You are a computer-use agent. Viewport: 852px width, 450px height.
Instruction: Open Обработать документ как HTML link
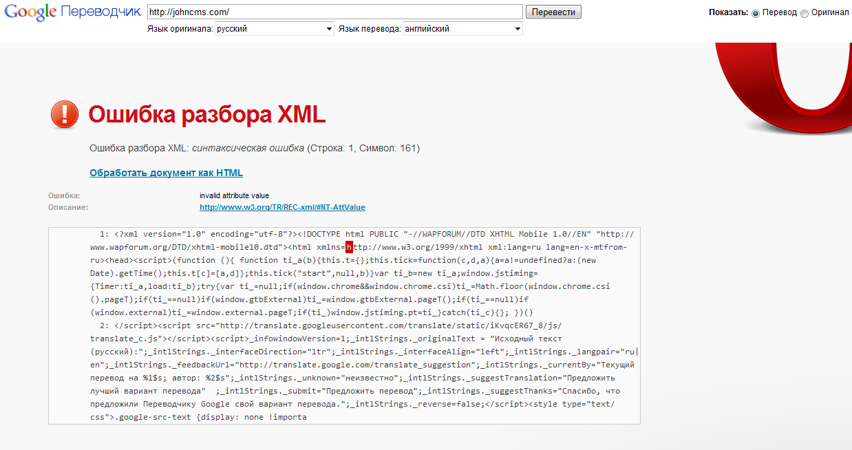[x=166, y=173]
